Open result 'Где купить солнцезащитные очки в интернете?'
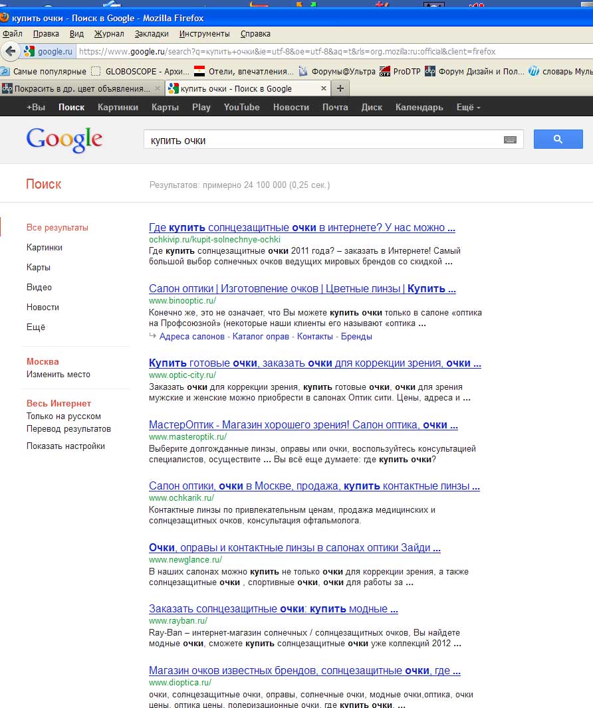Image resolution: width=593 pixels, height=708 pixels. (302, 228)
